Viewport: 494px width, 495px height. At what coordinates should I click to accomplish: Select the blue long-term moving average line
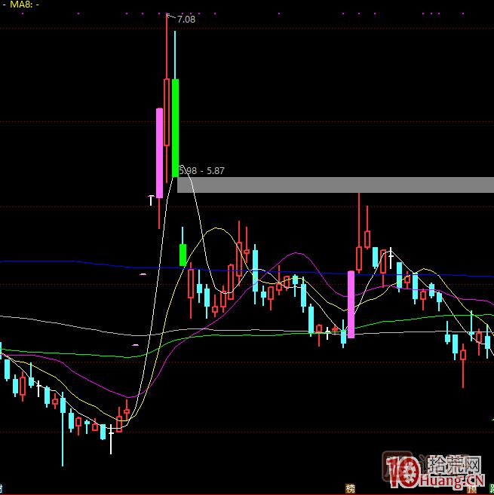[75, 262]
